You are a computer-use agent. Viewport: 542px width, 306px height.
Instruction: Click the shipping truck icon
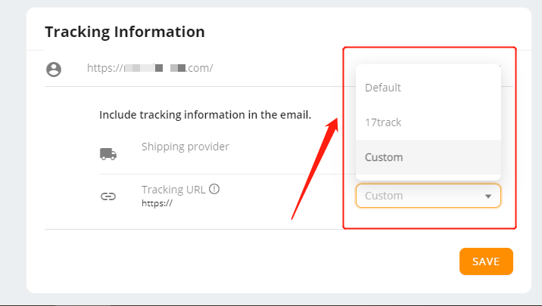pyautogui.click(x=108, y=154)
